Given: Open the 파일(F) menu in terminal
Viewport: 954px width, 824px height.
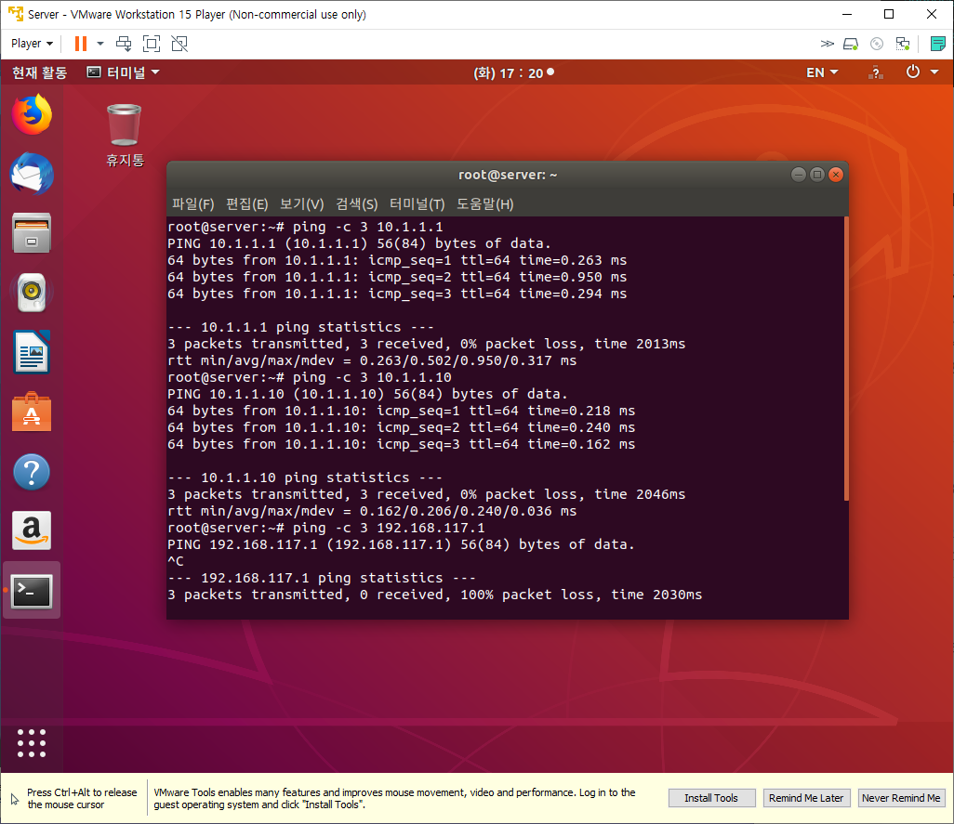Looking at the screenshot, I should tap(192, 204).
